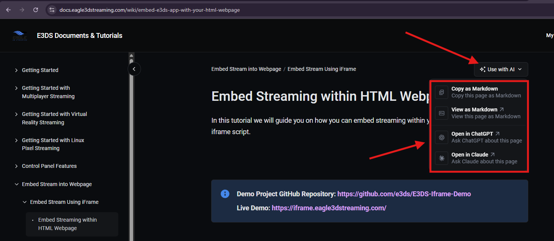Expand Getting Started with Virtual Reality Streaming chevron
Viewport: 554px width, 241px height.
tap(16, 114)
